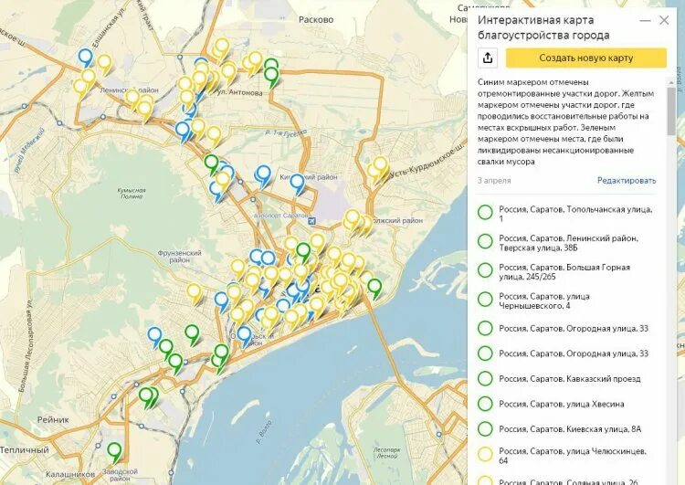Click the scrollbar thumb of the panel list

click(671, 111)
